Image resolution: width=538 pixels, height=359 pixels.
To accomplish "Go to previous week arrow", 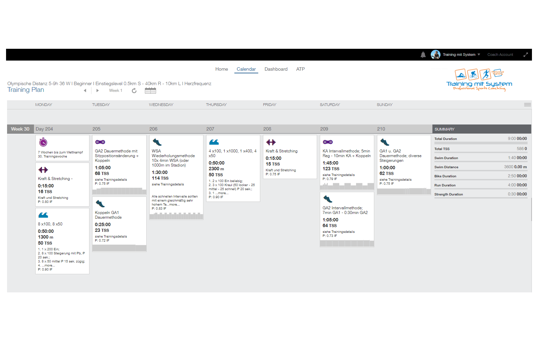I will [85, 91].
